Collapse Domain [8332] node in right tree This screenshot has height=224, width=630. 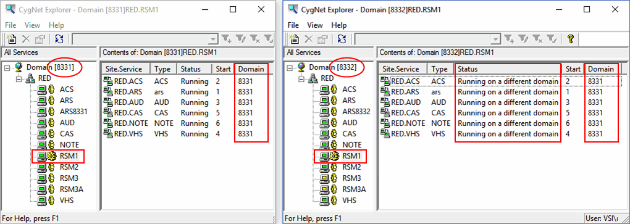[289, 68]
